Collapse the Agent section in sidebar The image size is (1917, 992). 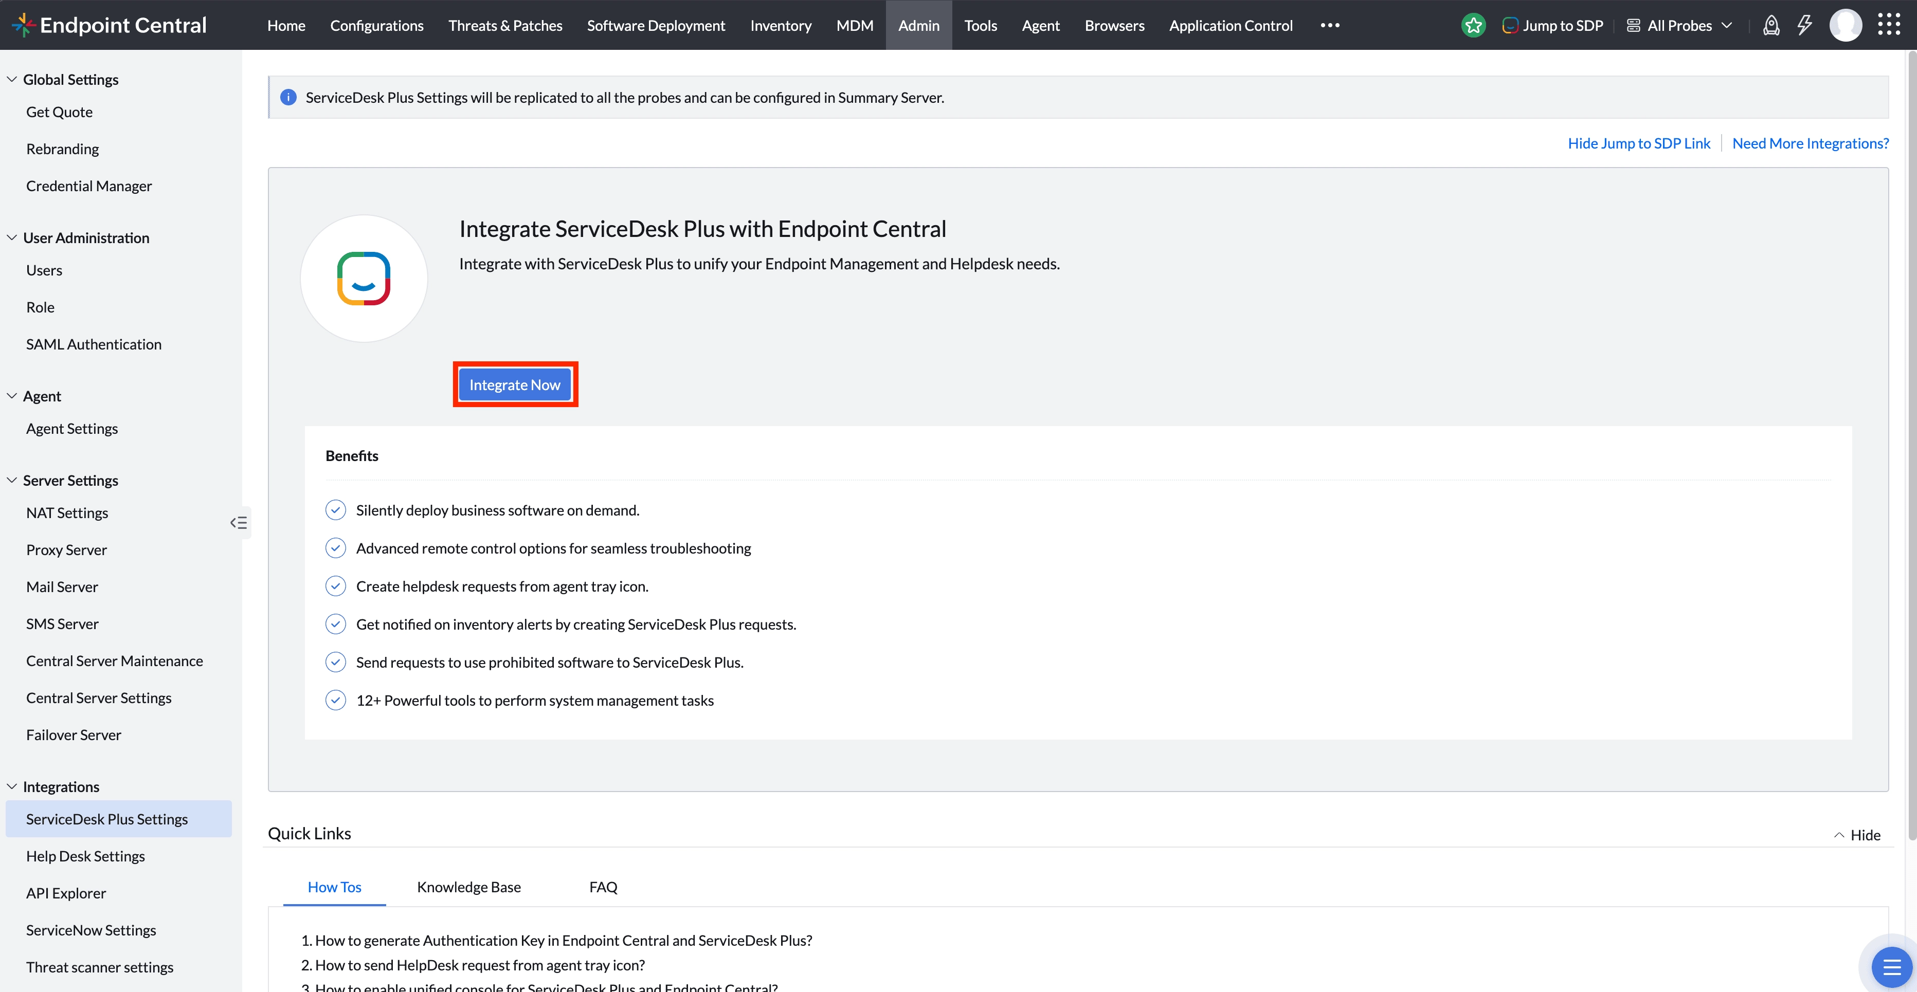[x=12, y=396]
